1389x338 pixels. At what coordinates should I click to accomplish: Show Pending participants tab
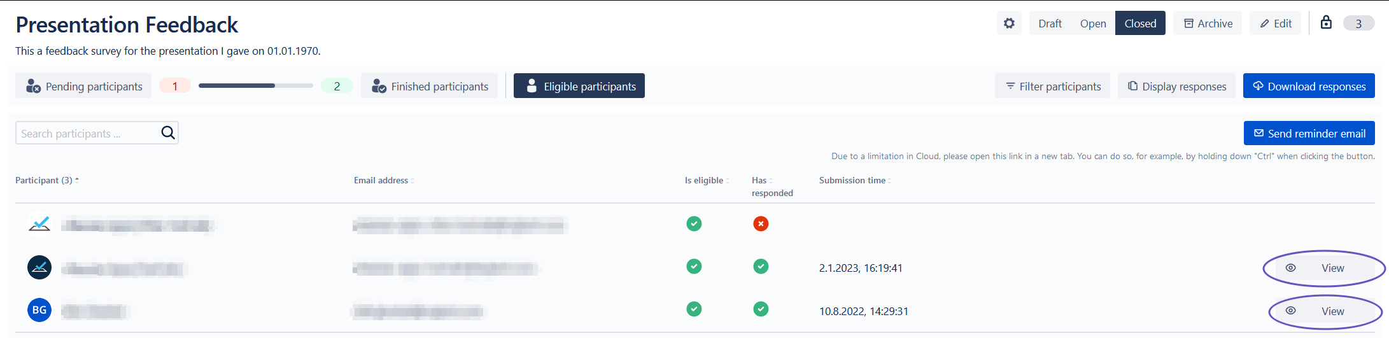tap(84, 86)
